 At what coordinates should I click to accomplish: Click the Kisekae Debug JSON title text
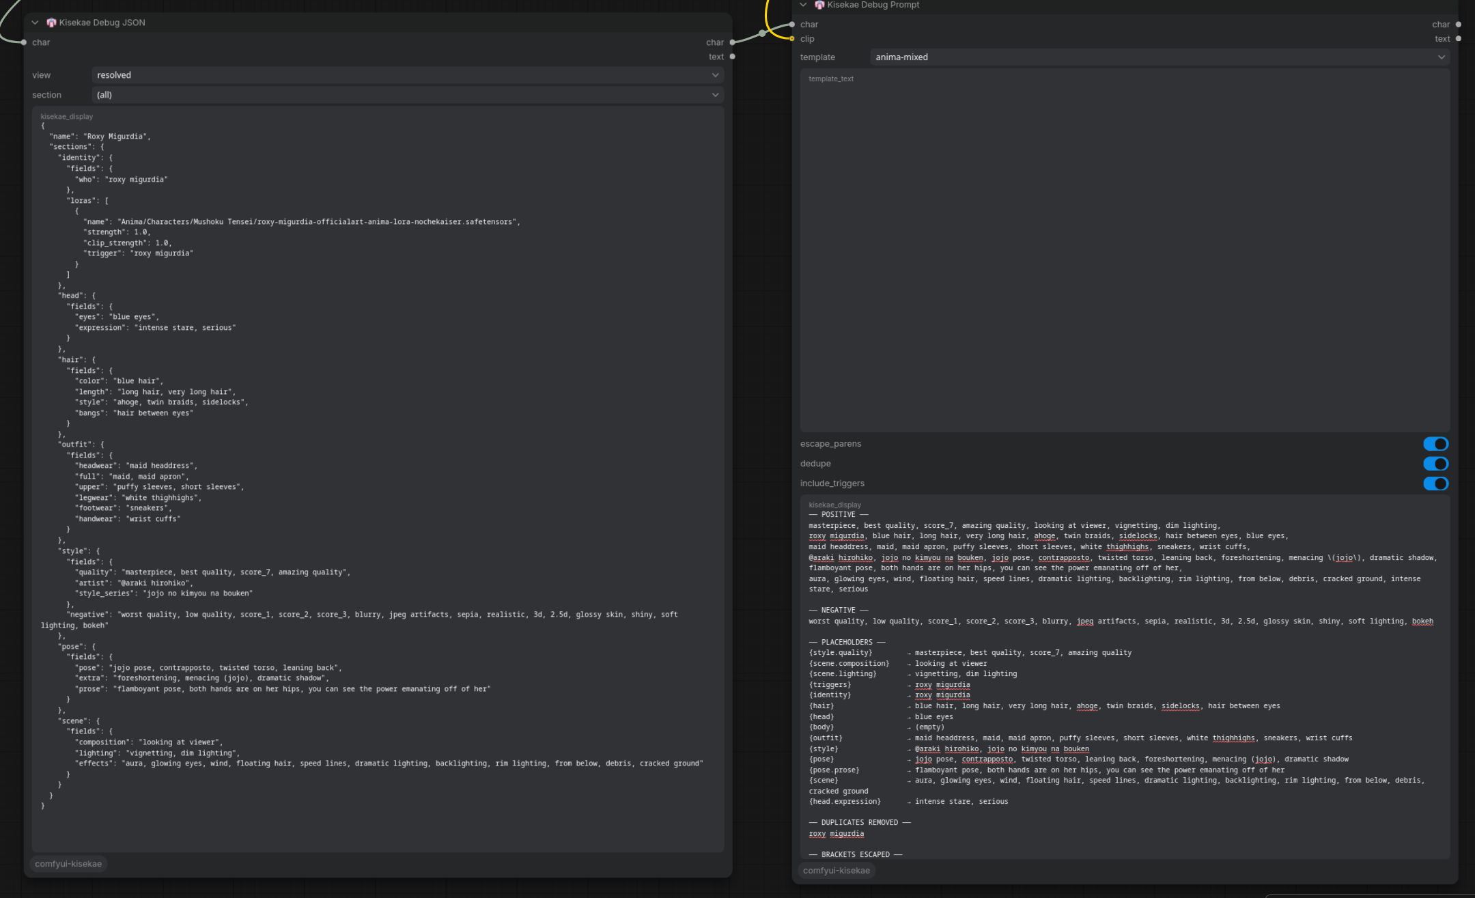click(x=102, y=23)
